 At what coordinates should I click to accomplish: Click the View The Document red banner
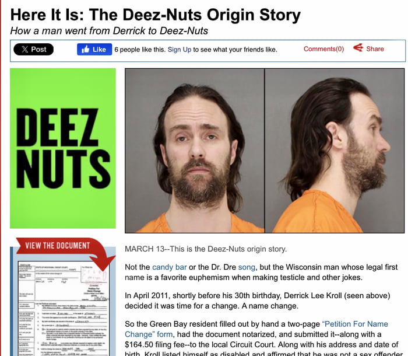click(58, 246)
